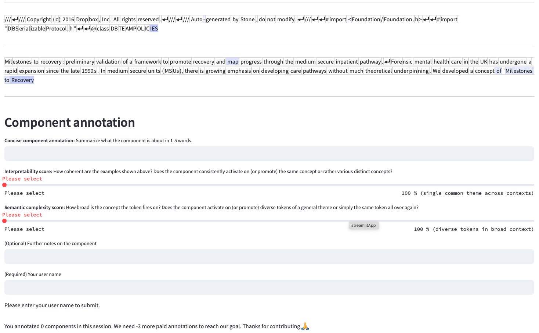The width and height of the screenshot is (539, 333).
Task: Click the Semantic complexity score slider handle
Action: (x=4, y=221)
